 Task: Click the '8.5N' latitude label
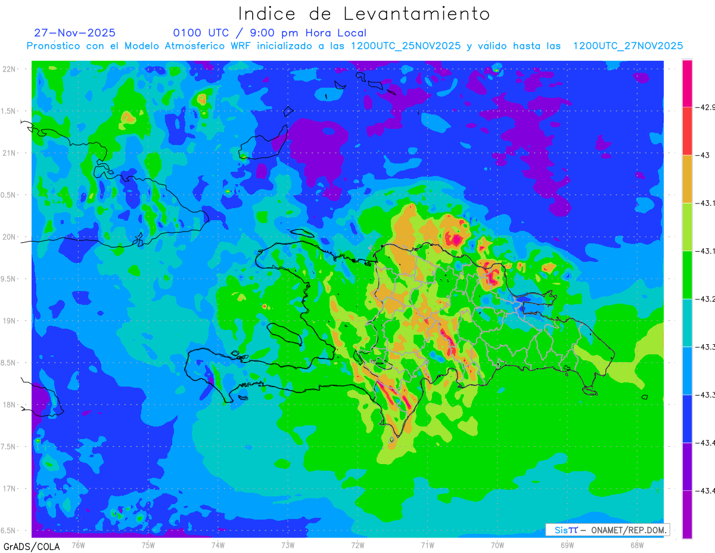(8, 363)
